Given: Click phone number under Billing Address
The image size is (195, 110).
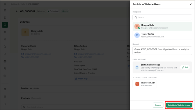Looking at the screenshot, I should tap(85, 57).
